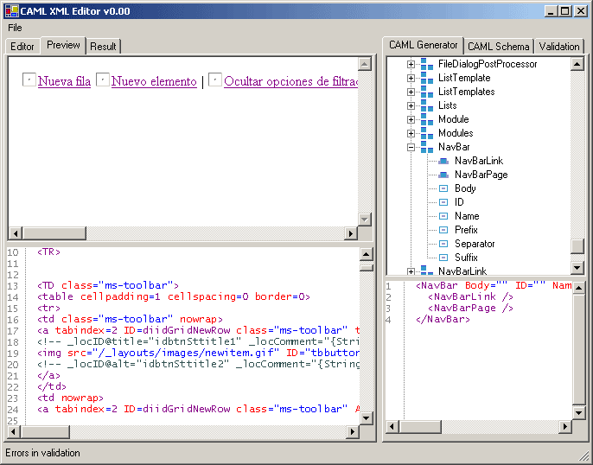Click tree view scroll down arrow
The height and width of the screenshot is (465, 593).
[x=577, y=268]
